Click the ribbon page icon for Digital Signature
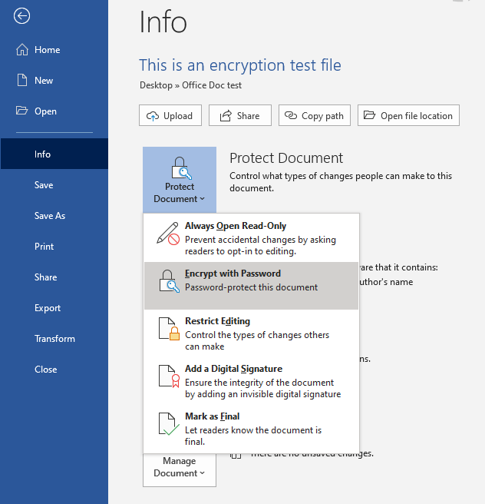485x504 pixels. (169, 376)
